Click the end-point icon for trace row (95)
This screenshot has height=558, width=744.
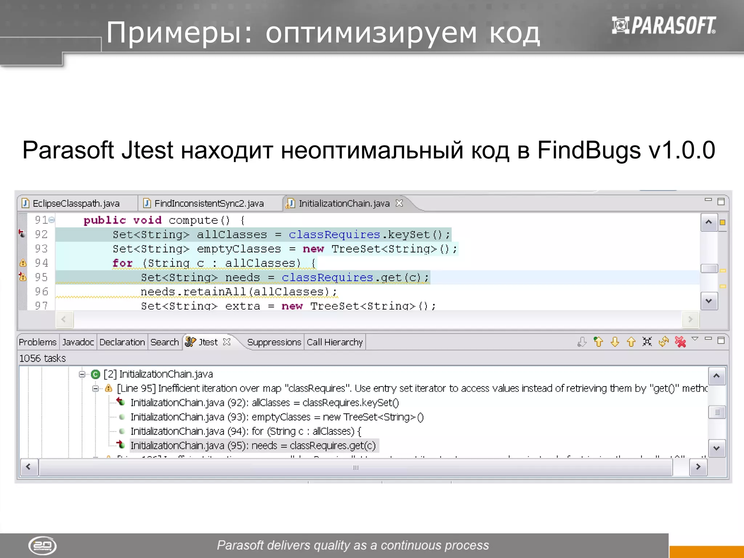coord(121,445)
